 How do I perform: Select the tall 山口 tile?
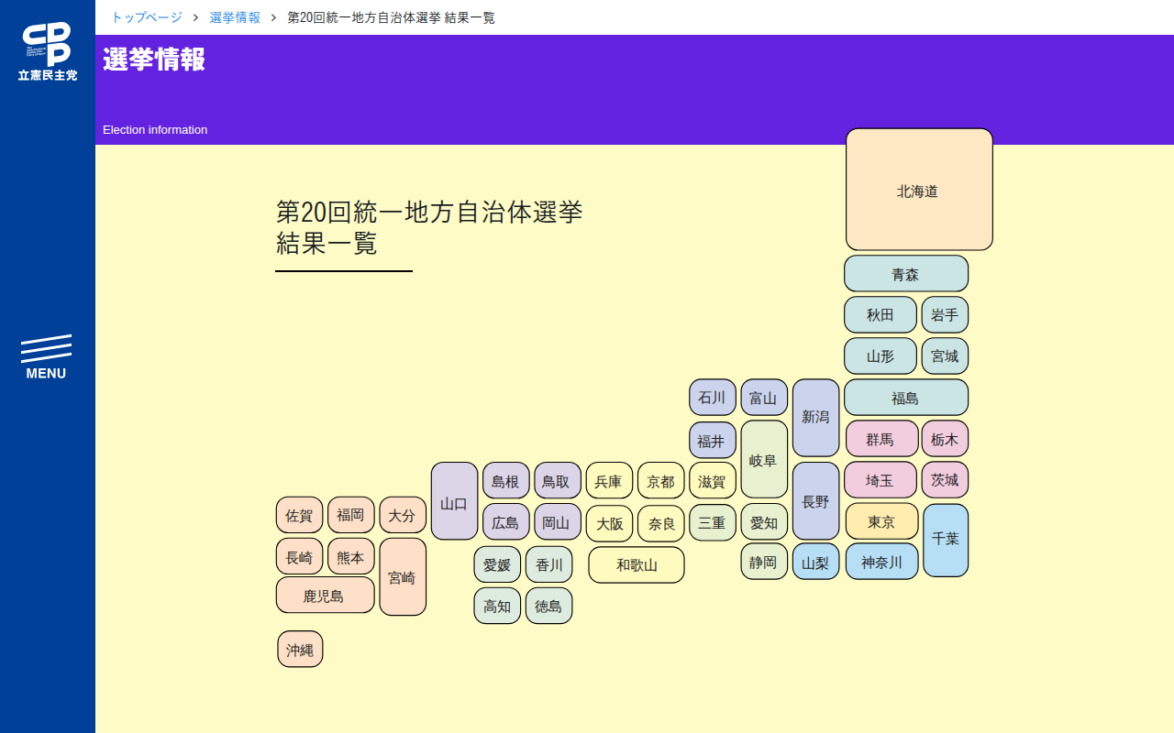[x=455, y=501]
